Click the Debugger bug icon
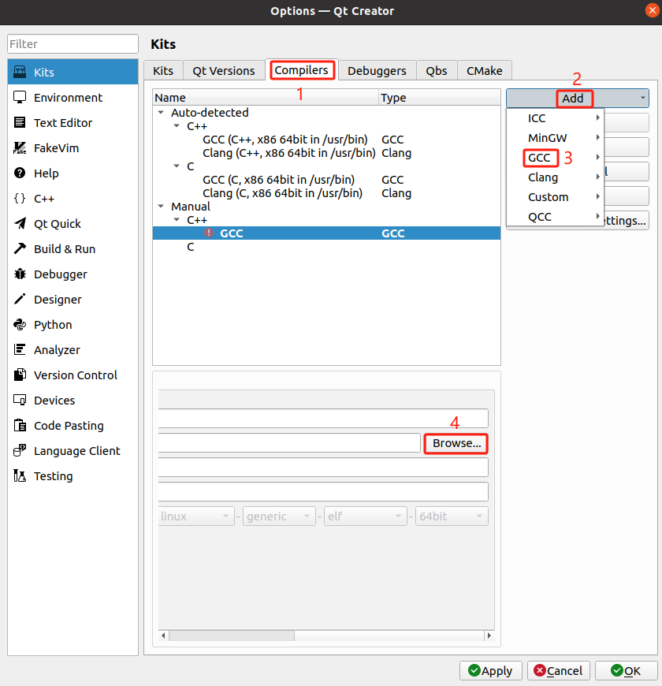 pyautogui.click(x=20, y=274)
